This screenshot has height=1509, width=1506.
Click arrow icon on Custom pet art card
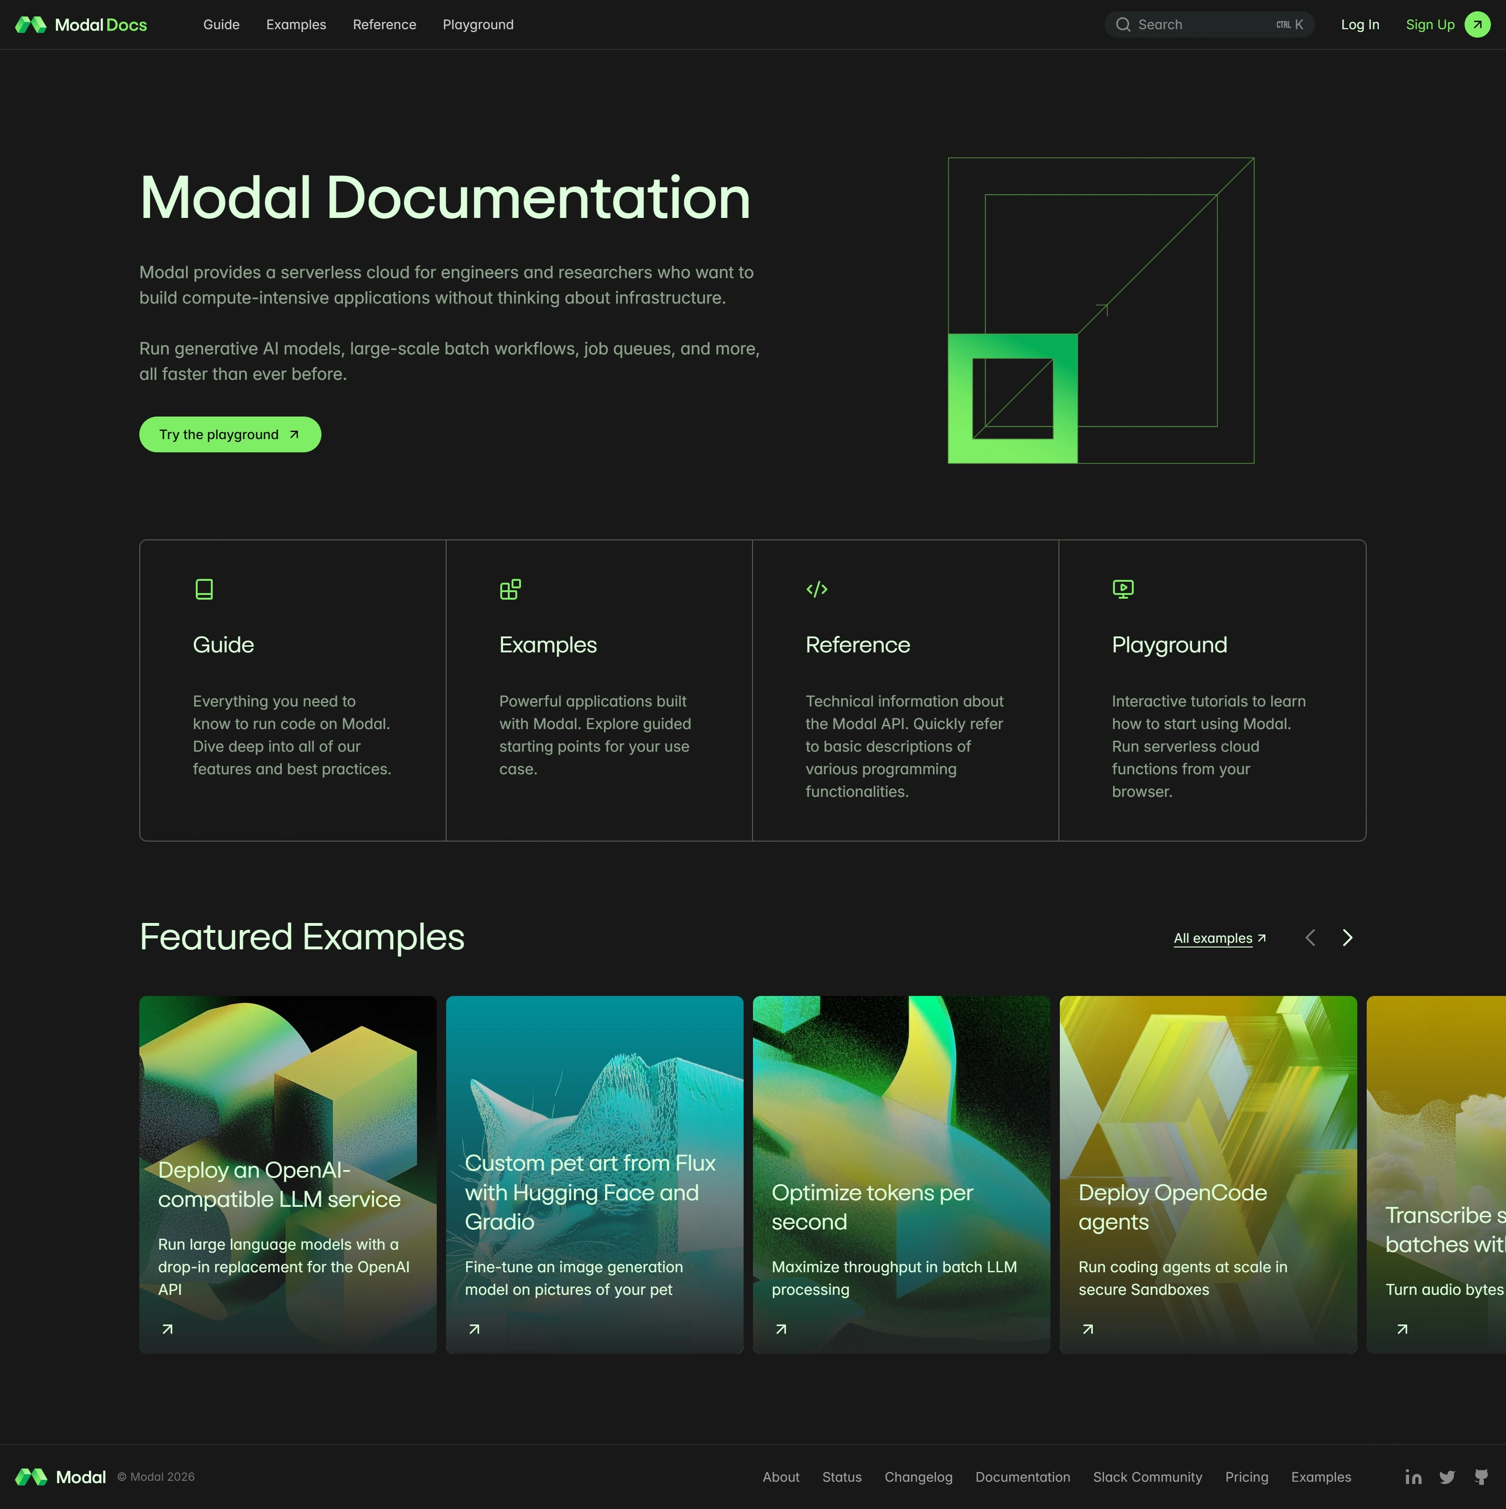click(474, 1329)
